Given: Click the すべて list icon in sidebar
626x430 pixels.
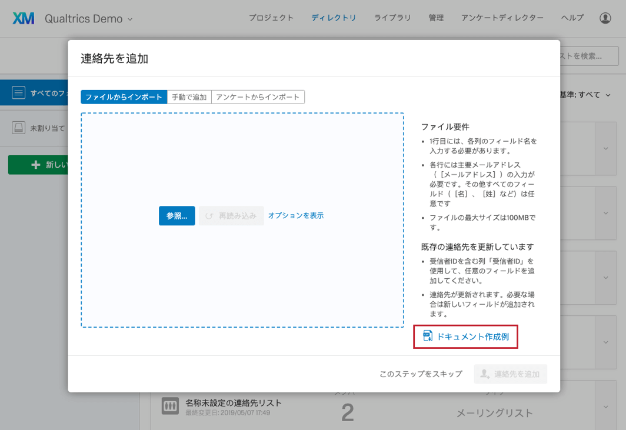Looking at the screenshot, I should point(19,93).
